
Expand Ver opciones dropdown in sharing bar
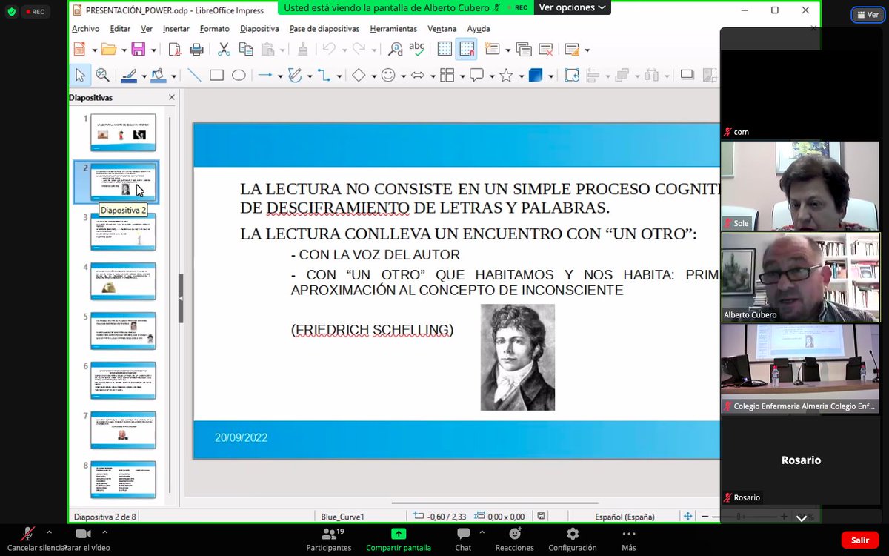[x=572, y=7]
